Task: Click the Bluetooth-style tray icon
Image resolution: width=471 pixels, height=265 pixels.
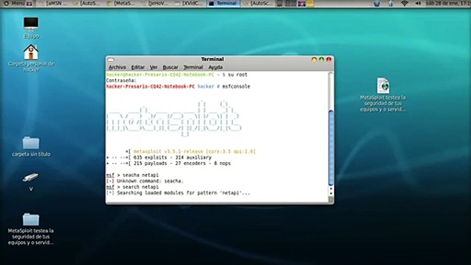Action: [x=391, y=3]
